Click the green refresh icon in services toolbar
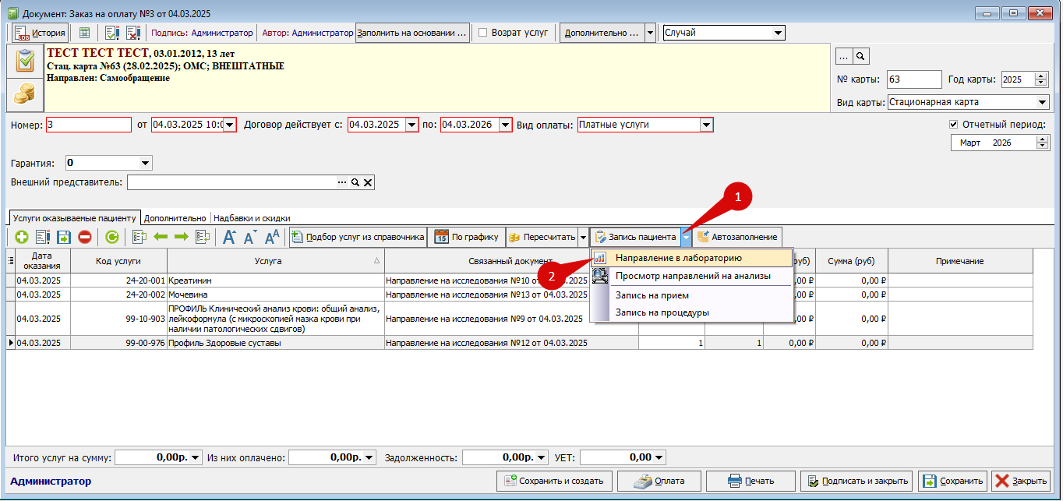This screenshot has height=501, width=1063. 112,237
